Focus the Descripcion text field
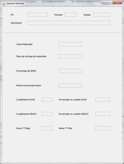Screen dimensions: 124x164 point(69,23)
